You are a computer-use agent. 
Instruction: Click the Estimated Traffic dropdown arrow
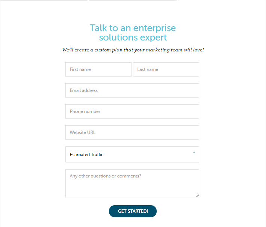pos(194,153)
